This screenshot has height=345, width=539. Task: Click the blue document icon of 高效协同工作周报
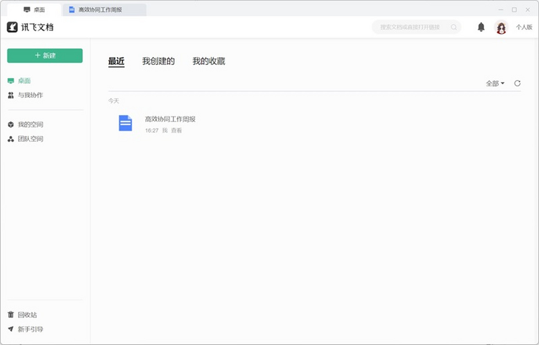(125, 123)
